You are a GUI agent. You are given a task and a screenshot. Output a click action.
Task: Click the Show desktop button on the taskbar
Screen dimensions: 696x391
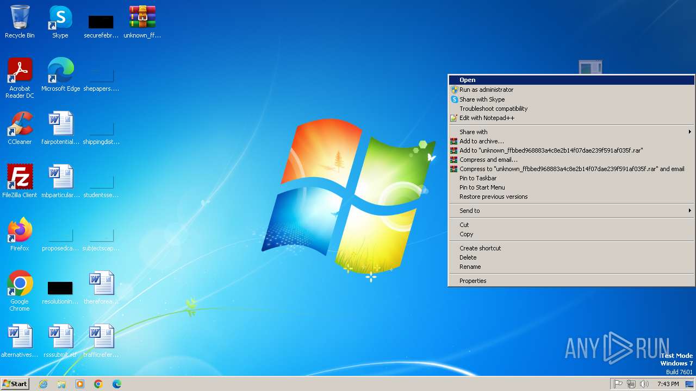coord(689,384)
